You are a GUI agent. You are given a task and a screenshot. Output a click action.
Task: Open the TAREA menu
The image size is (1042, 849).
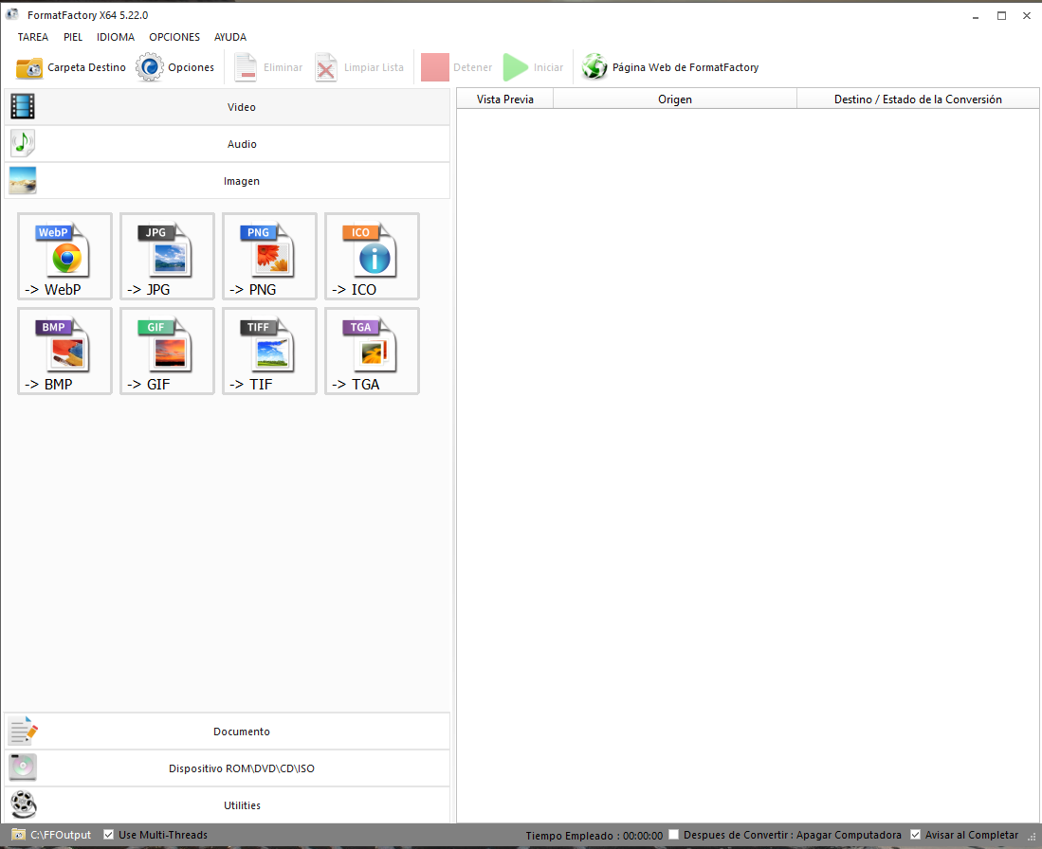pos(32,37)
